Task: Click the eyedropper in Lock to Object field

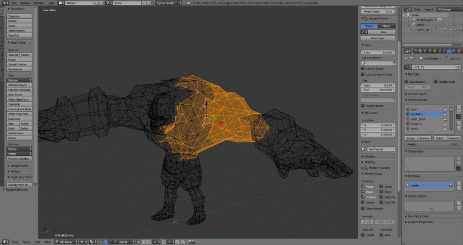Action: 393,63
